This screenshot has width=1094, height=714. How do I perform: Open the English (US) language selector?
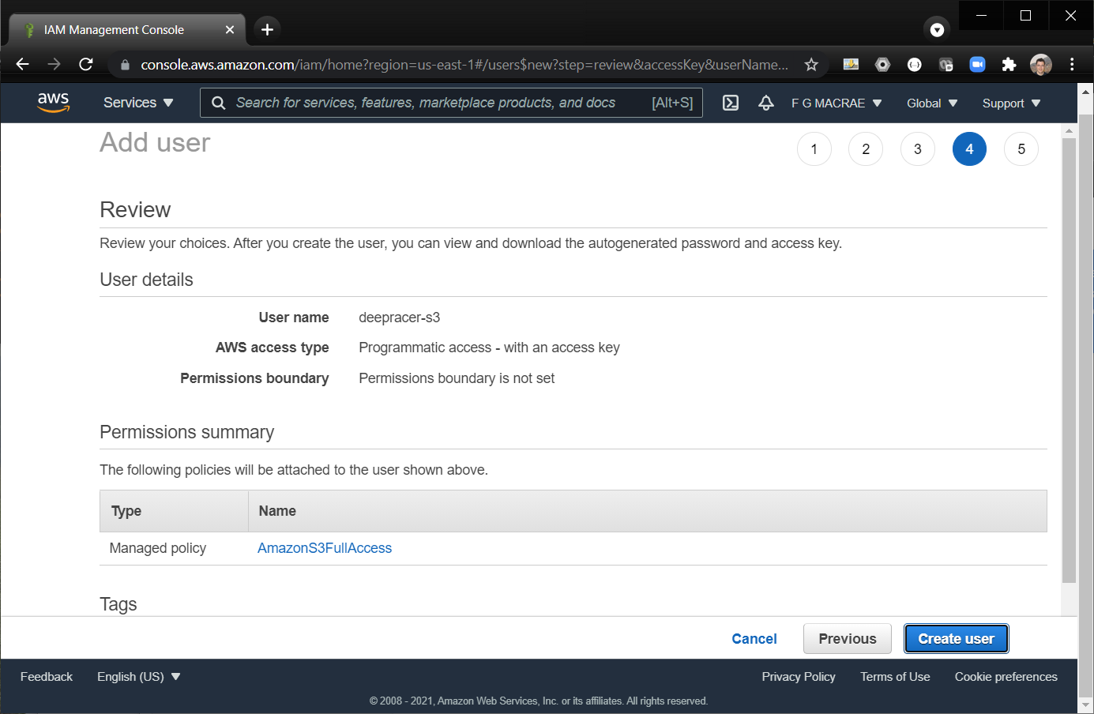[x=139, y=676]
